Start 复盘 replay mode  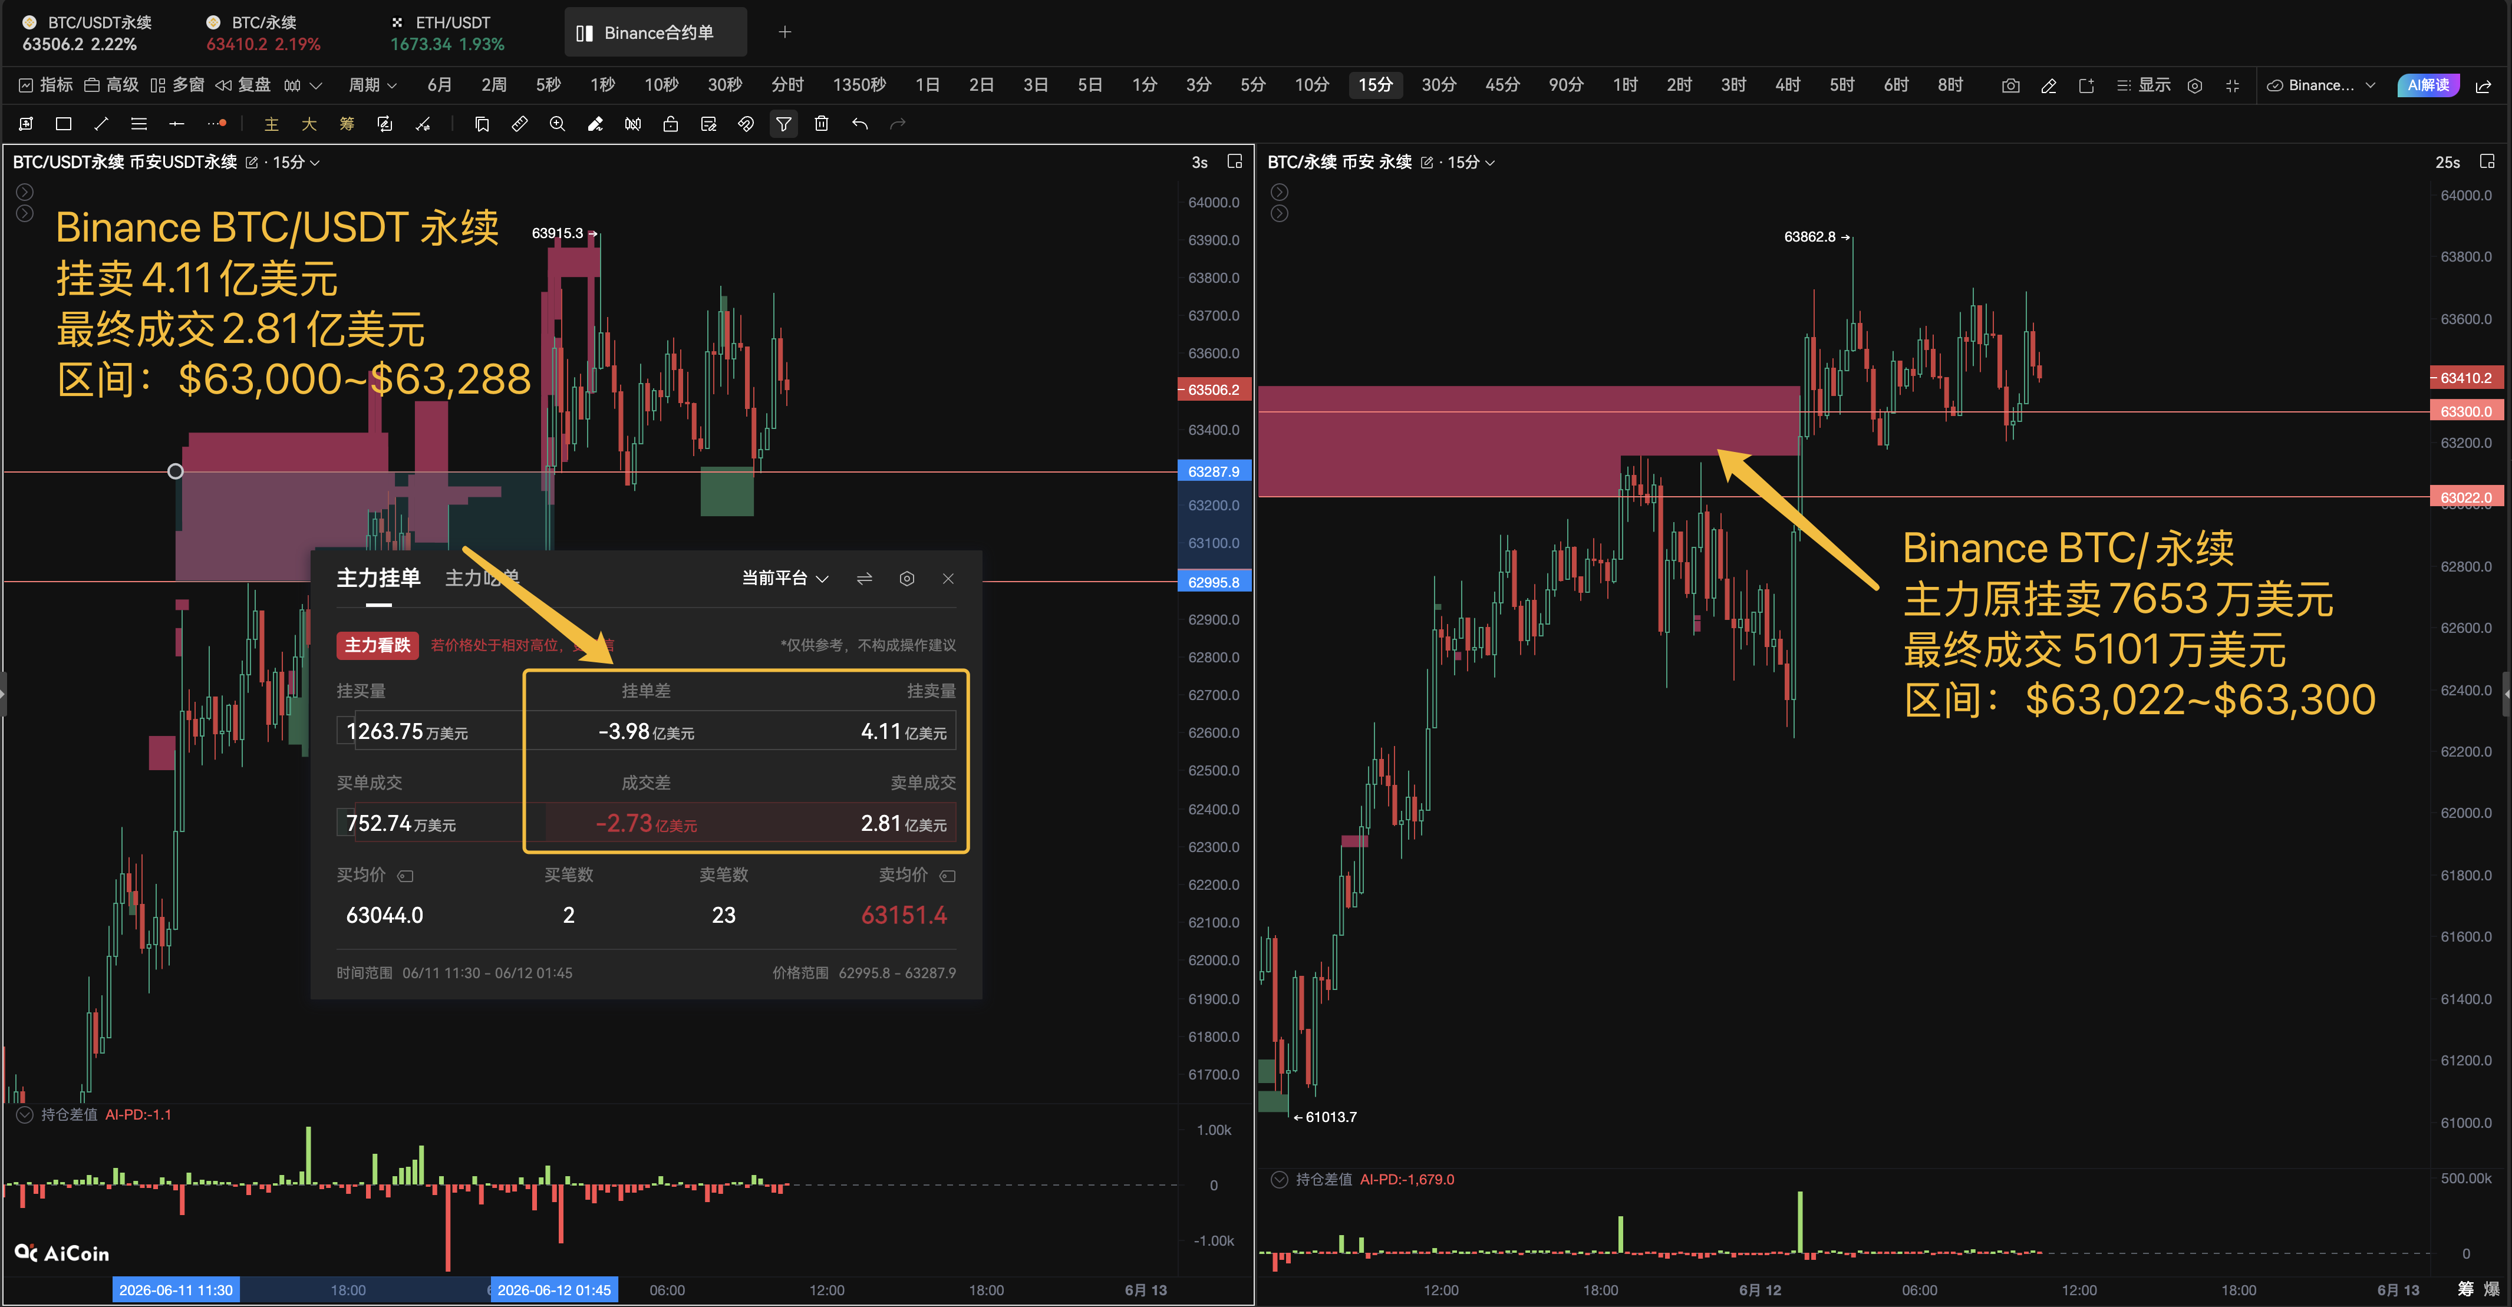[x=243, y=86]
